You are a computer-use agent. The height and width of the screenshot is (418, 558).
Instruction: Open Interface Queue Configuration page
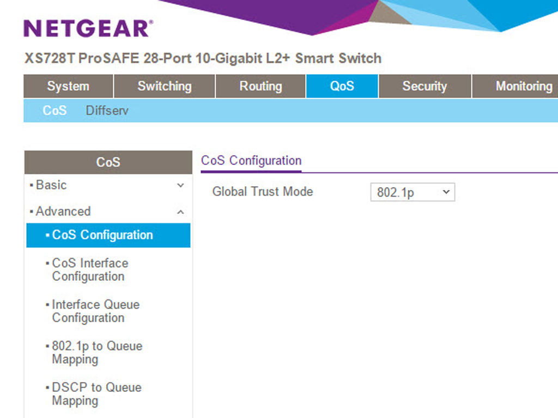pos(96,311)
